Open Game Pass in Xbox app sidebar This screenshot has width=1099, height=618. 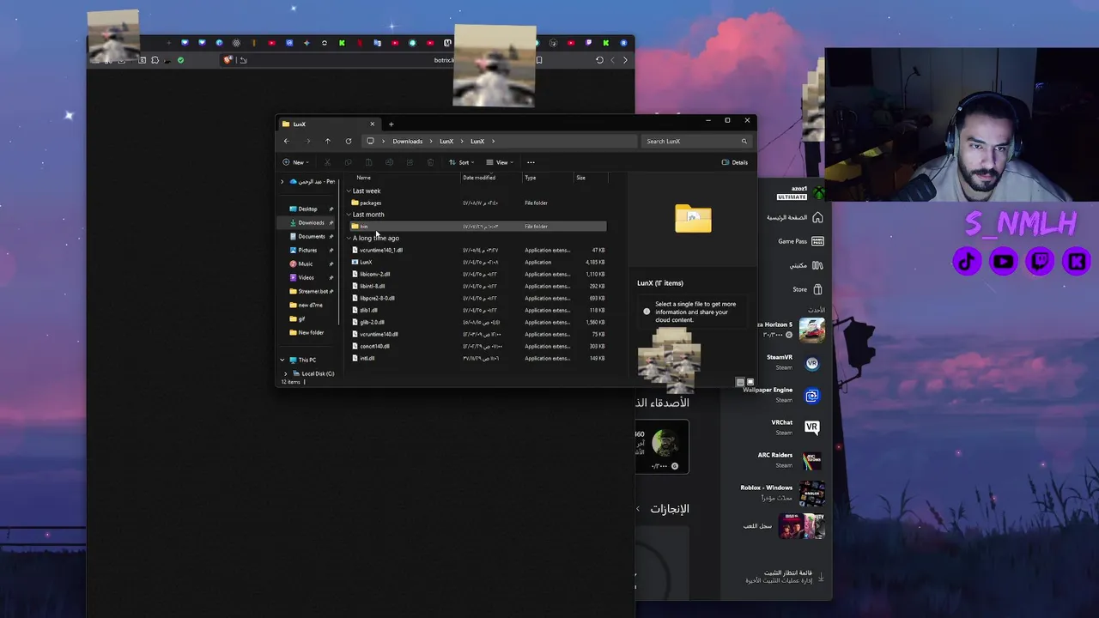click(x=800, y=241)
